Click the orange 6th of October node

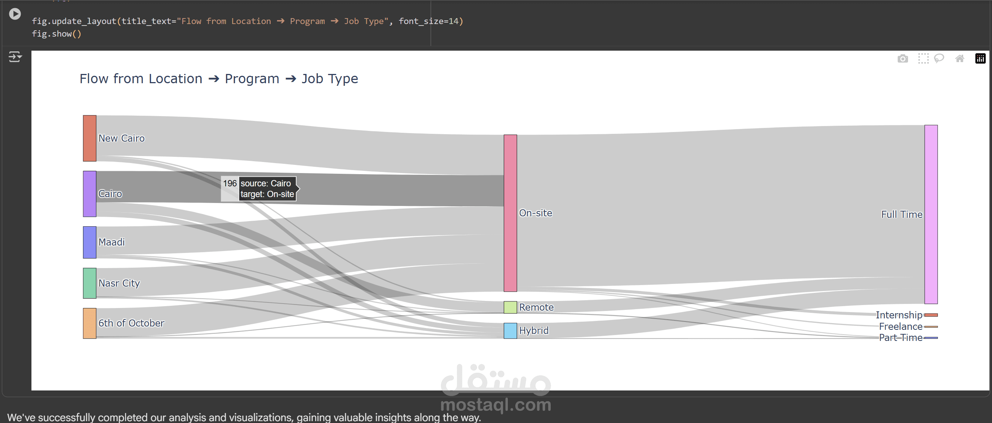pos(90,323)
